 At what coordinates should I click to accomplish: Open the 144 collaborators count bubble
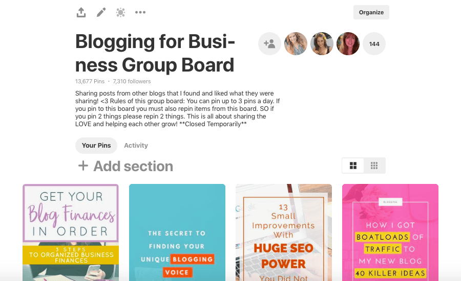click(x=374, y=44)
